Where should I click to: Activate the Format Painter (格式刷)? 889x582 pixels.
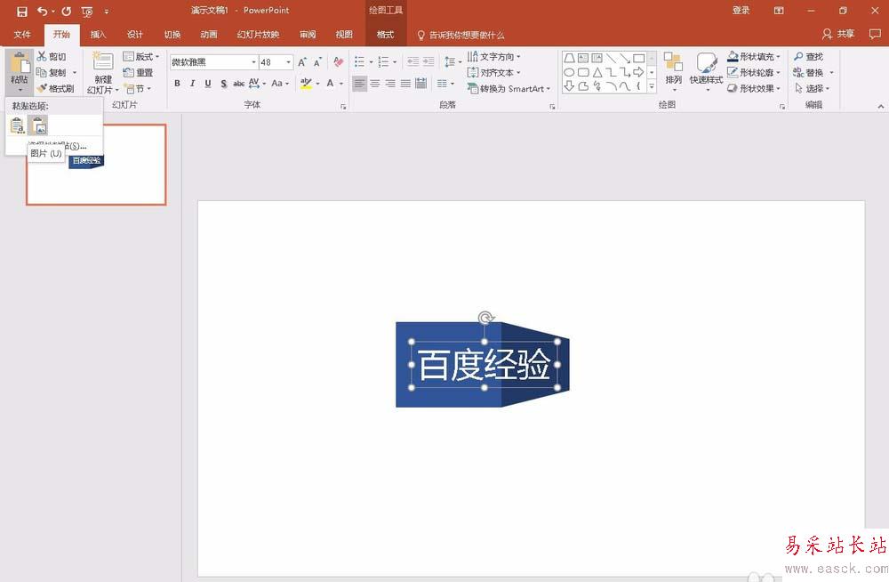click(x=55, y=88)
